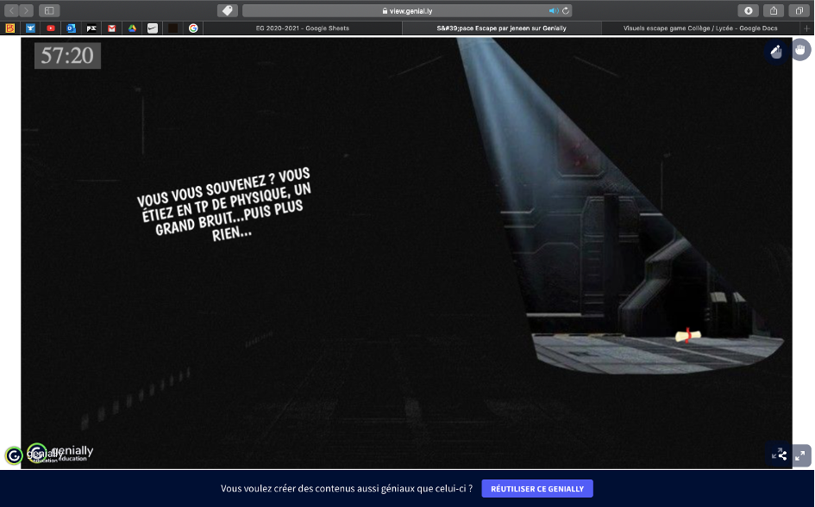Reload the view.genial.ly page
815x507 pixels.
click(x=566, y=11)
